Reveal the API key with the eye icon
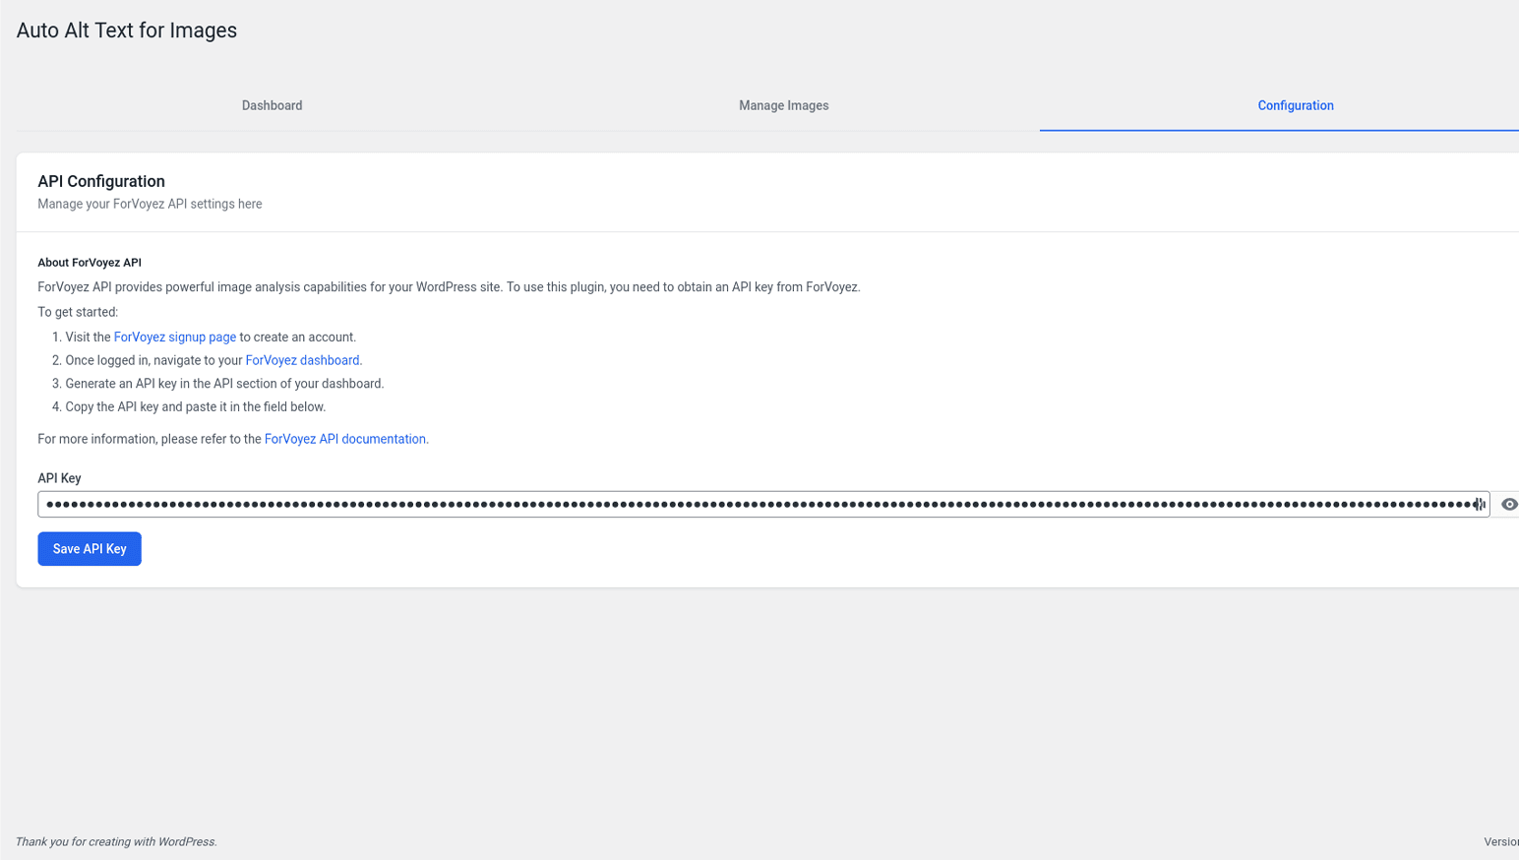Viewport: 1519px width, 860px height. [1508, 504]
